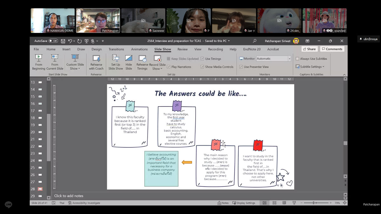The height and width of the screenshot is (214, 381).
Task: Open Set Up Slide Show dialog
Action: click(116, 62)
